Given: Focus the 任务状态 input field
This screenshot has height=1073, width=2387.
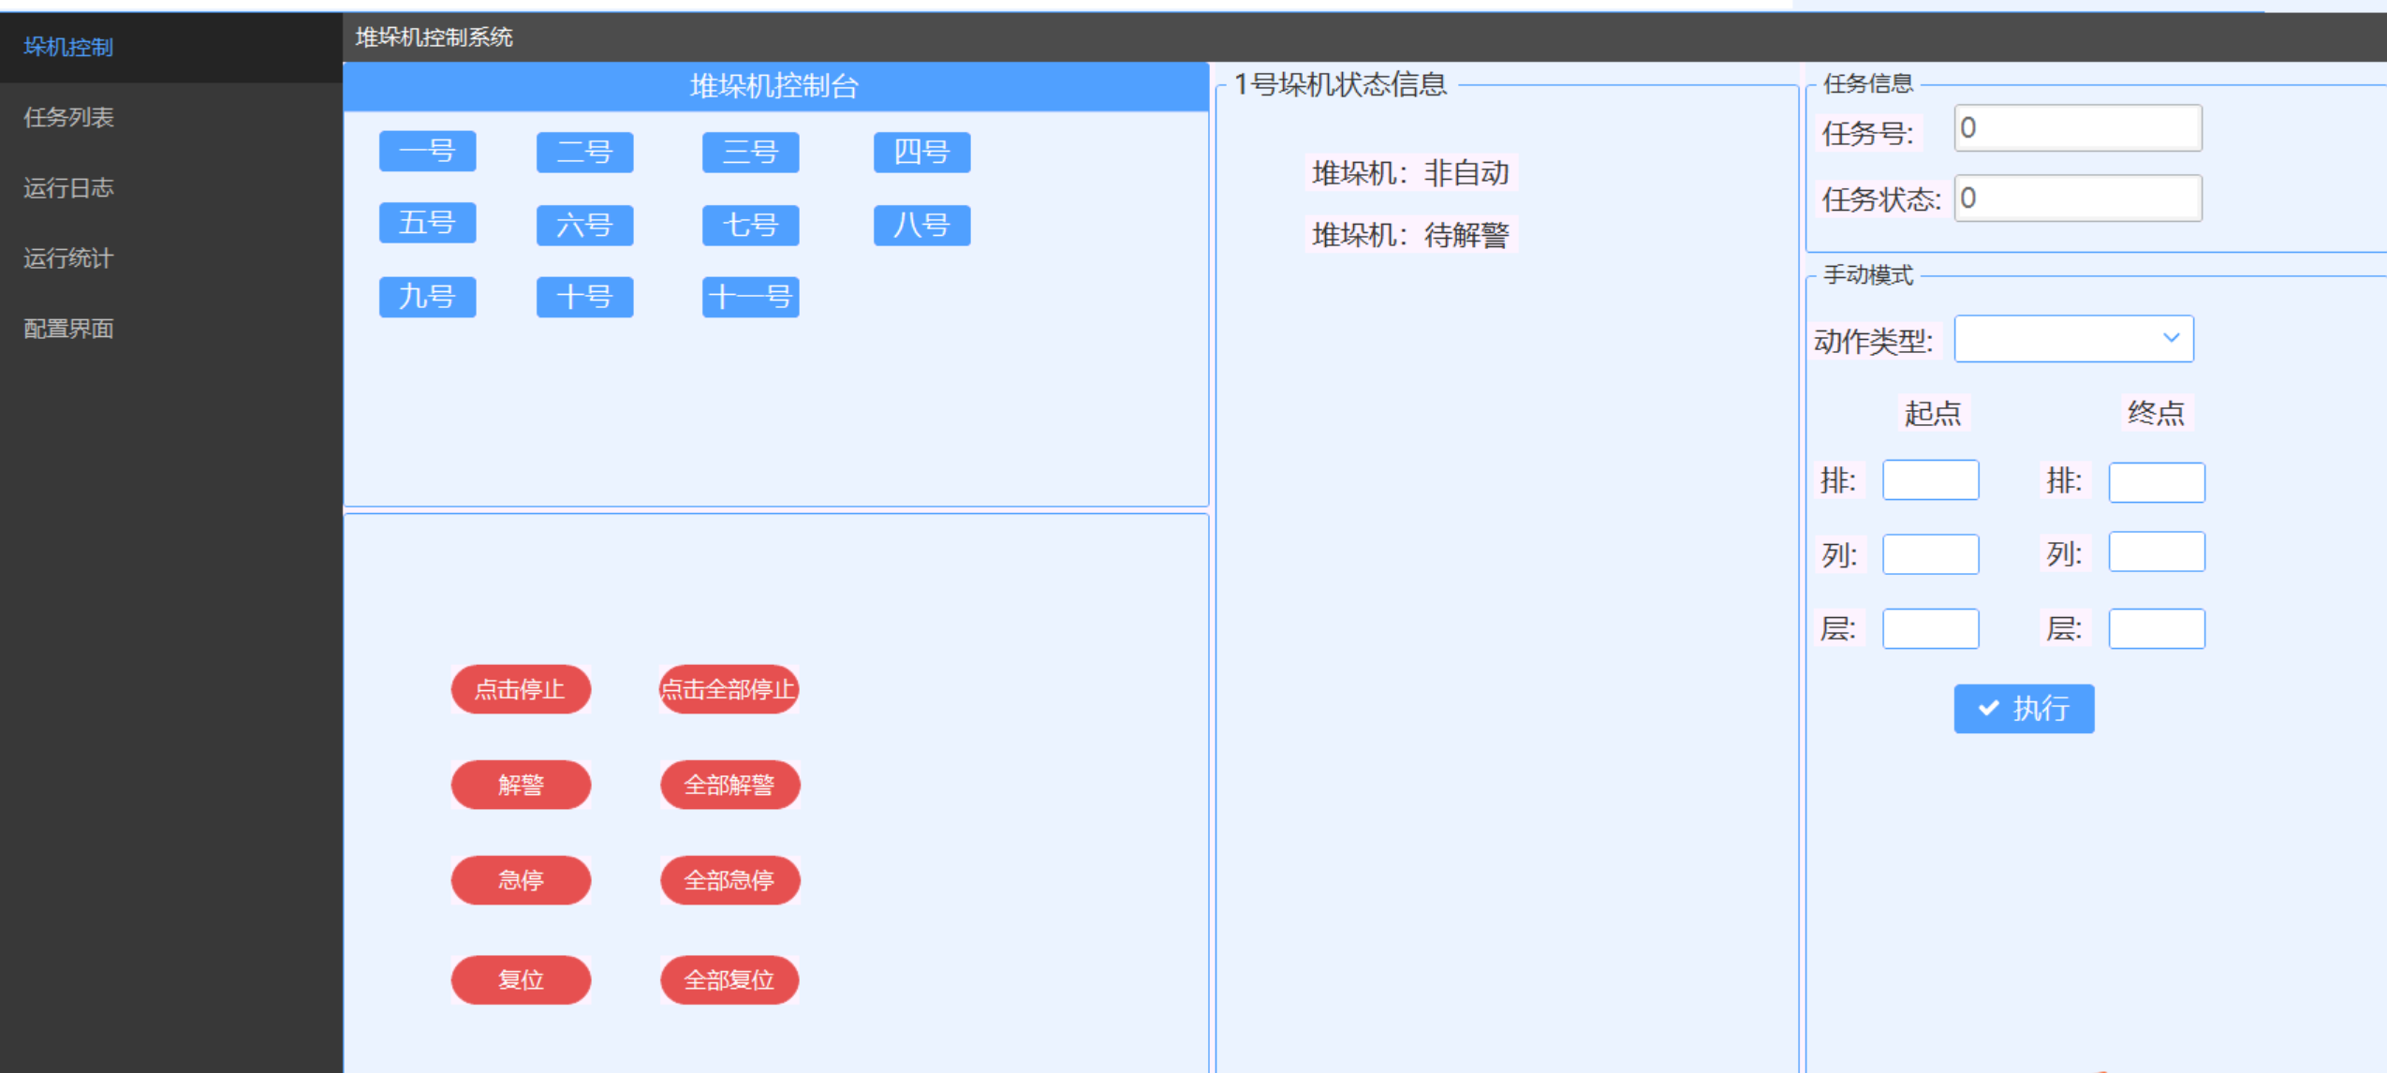Looking at the screenshot, I should click(x=2078, y=198).
